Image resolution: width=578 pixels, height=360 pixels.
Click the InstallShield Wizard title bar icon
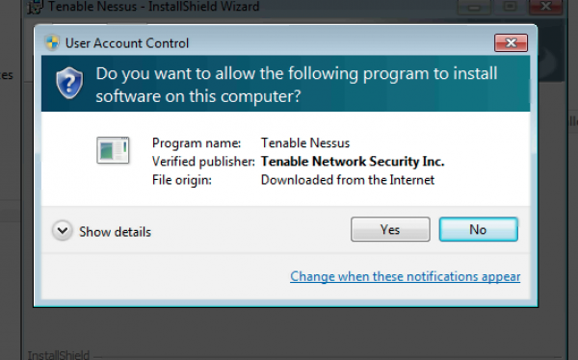[36, 7]
